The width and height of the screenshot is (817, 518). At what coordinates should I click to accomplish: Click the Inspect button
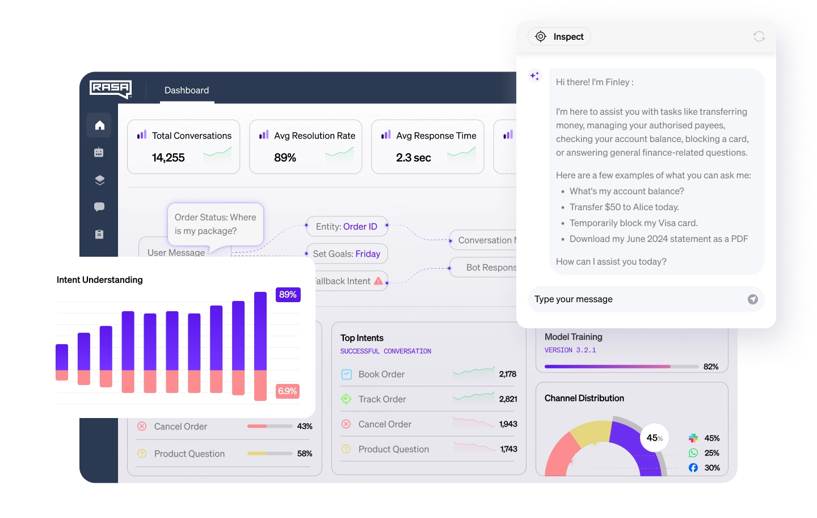pyautogui.click(x=559, y=36)
